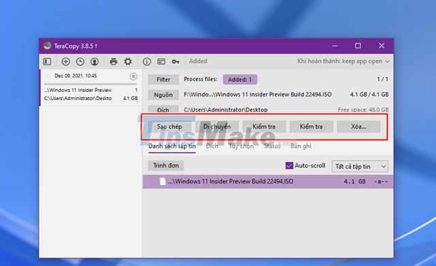
Task: Open the 'Tùy chọn' tab
Action: tap(241, 146)
